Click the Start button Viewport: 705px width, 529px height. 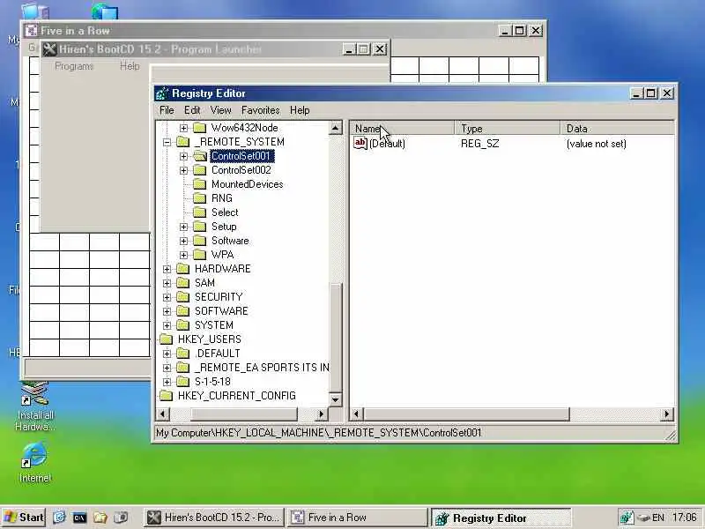24,518
